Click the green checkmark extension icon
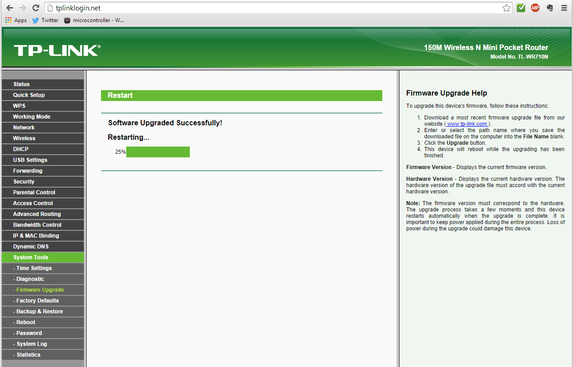Viewport: 573px width, 367px height. coord(521,8)
